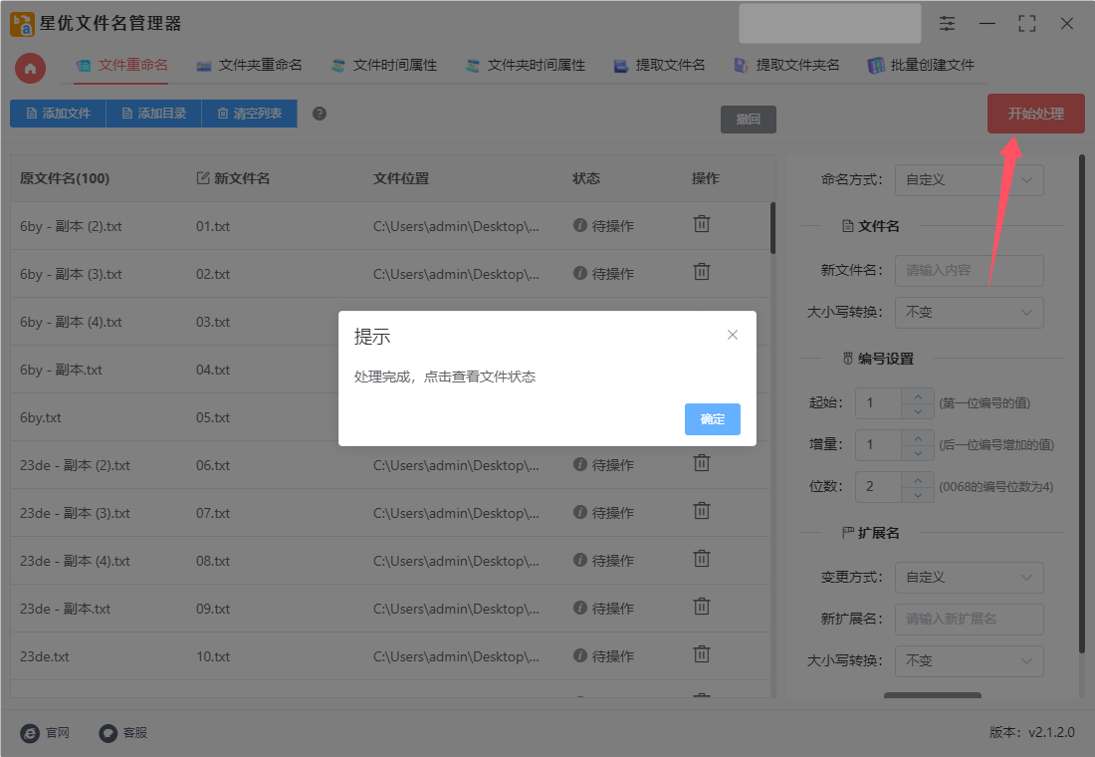Click the help question mark icon
Image resolution: width=1095 pixels, height=757 pixels.
tap(320, 114)
